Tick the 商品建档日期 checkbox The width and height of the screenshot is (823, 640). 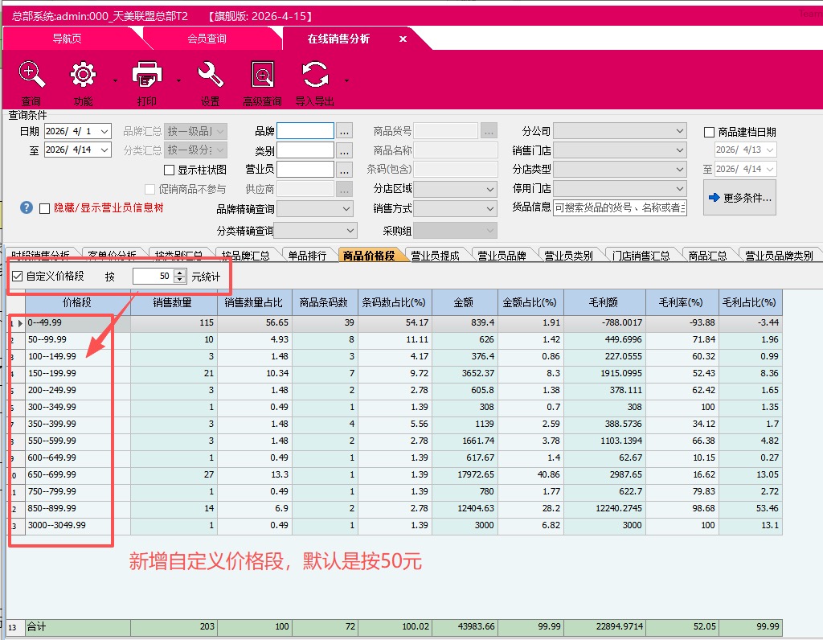coord(709,132)
